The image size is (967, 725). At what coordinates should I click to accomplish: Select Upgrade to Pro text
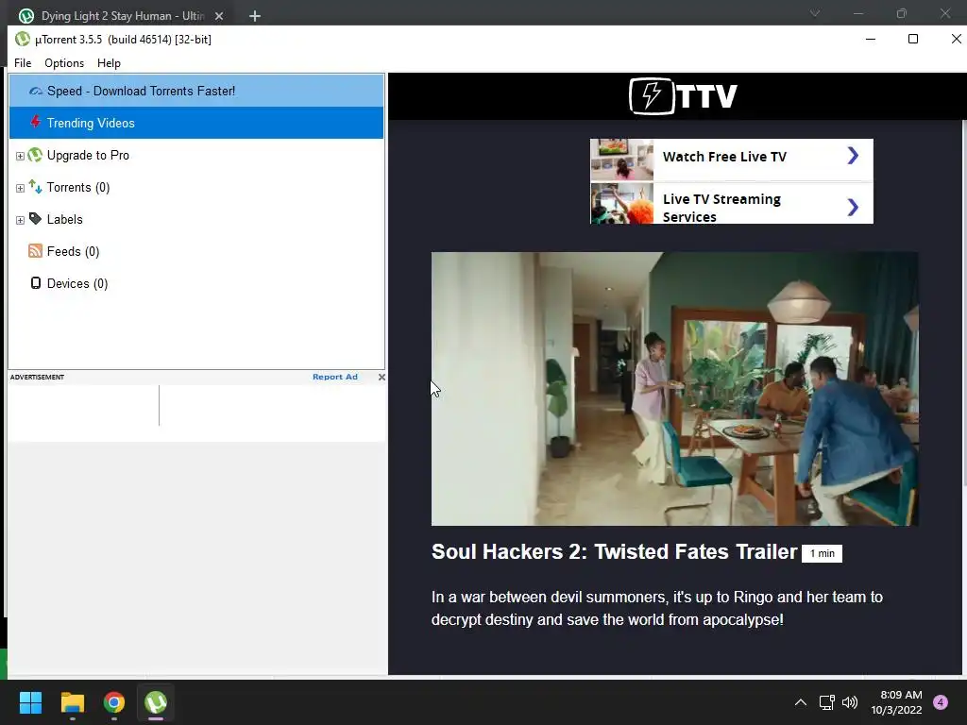click(x=88, y=156)
